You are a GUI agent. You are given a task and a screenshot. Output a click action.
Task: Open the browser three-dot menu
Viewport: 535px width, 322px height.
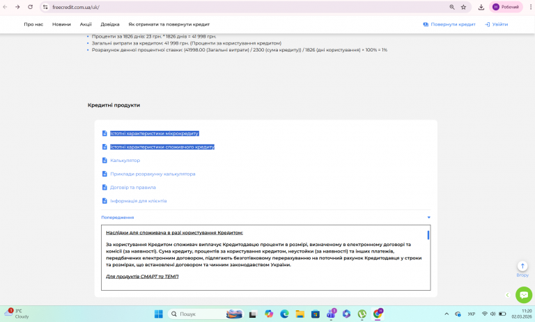point(531,7)
